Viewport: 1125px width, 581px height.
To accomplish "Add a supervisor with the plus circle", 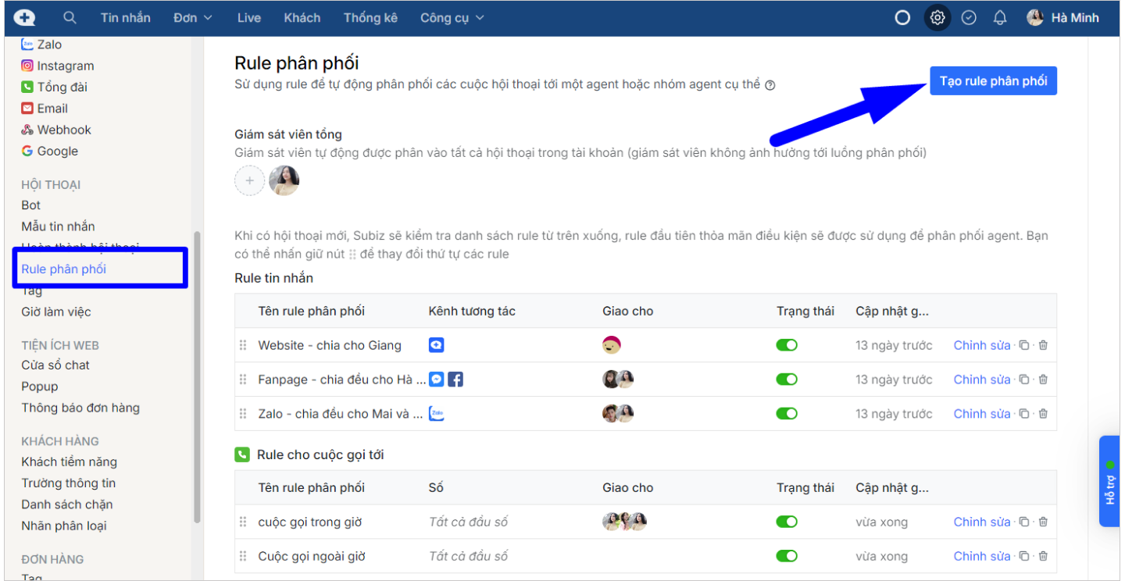I will coord(249,180).
